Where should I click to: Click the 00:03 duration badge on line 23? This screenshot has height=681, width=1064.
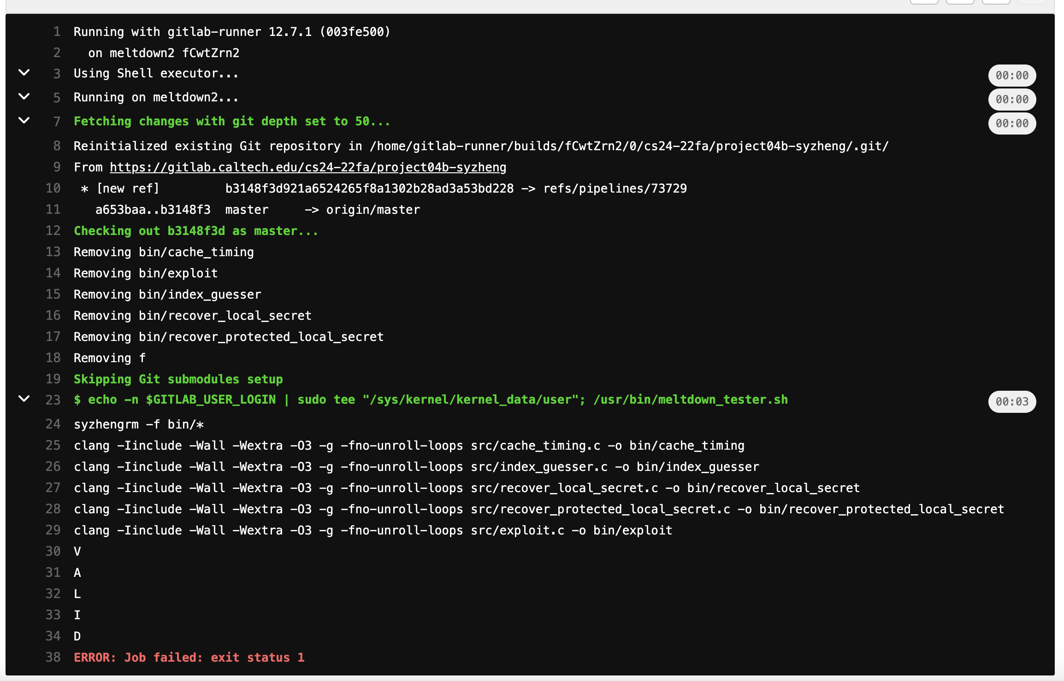1011,402
